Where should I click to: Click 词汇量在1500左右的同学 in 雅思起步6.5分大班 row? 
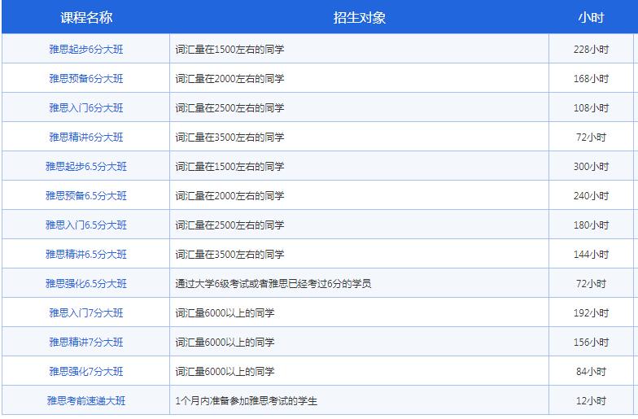229,166
